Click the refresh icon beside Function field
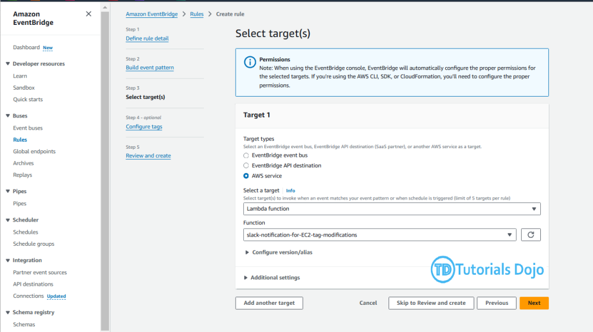The width and height of the screenshot is (593, 332). pos(530,235)
